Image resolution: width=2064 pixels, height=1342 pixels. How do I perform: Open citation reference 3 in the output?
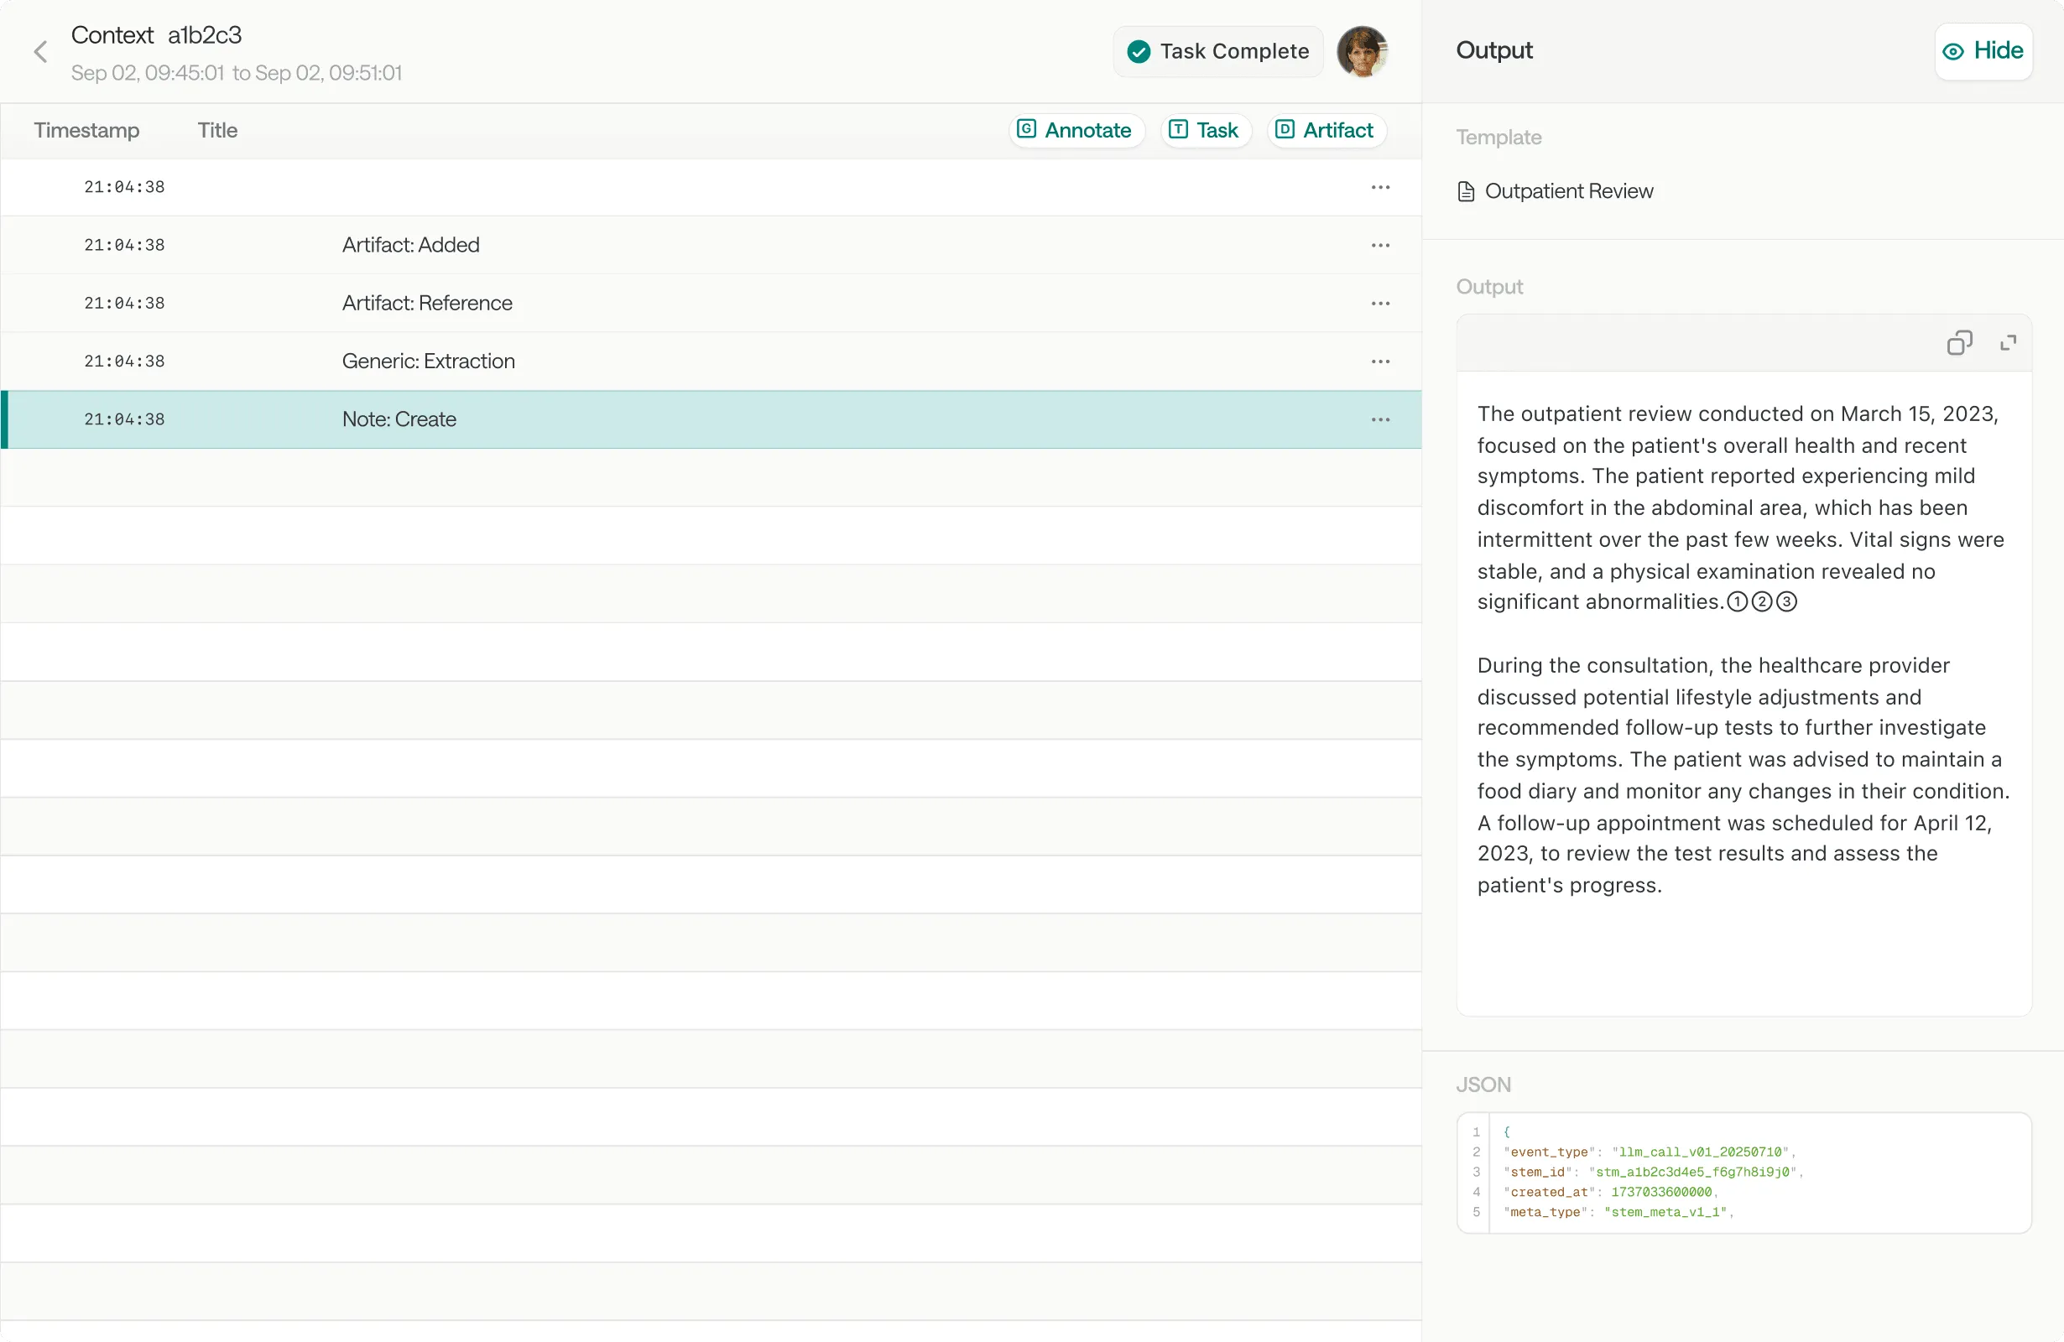pos(1786,601)
